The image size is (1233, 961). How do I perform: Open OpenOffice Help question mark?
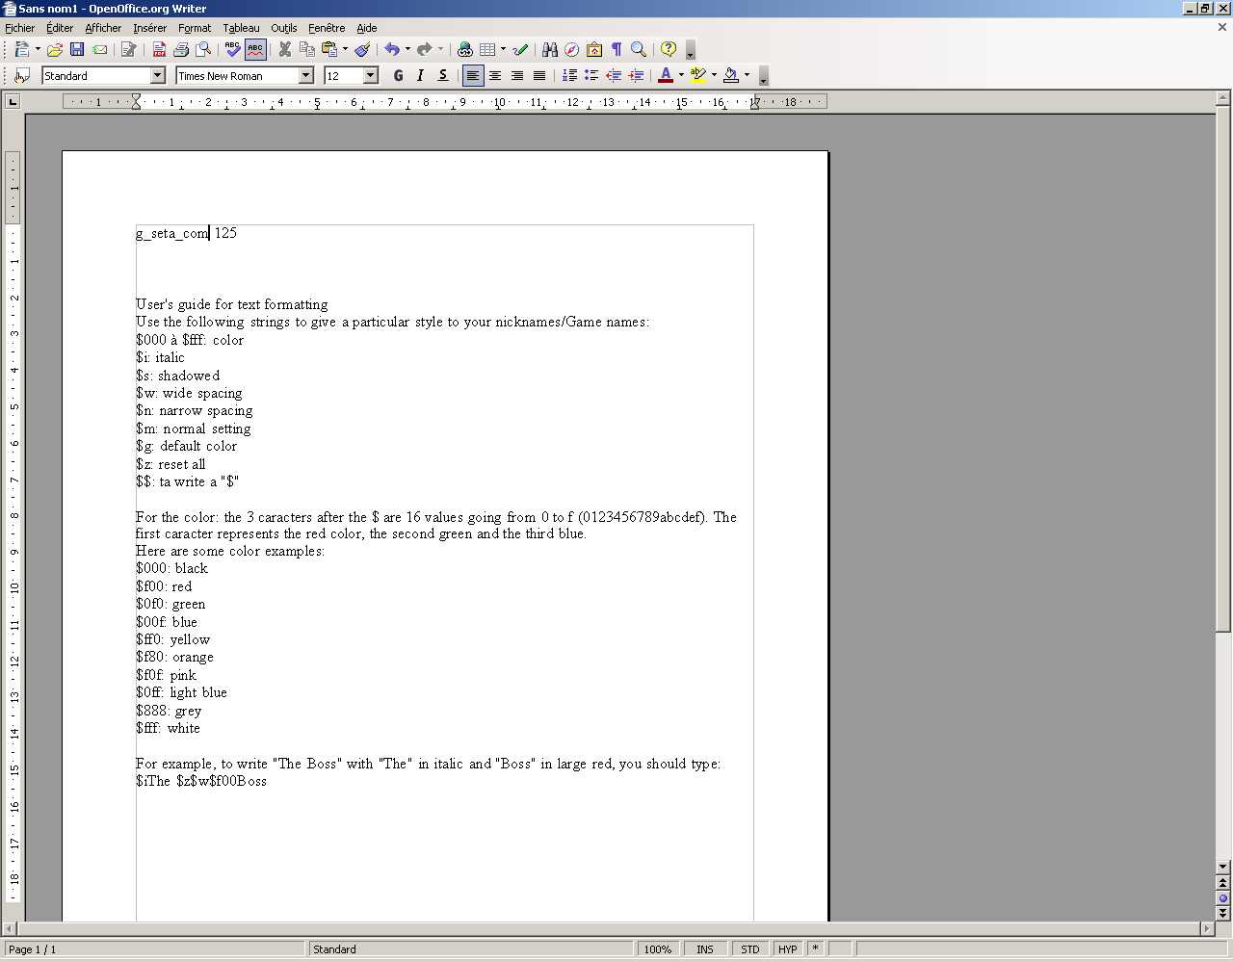[669, 49]
